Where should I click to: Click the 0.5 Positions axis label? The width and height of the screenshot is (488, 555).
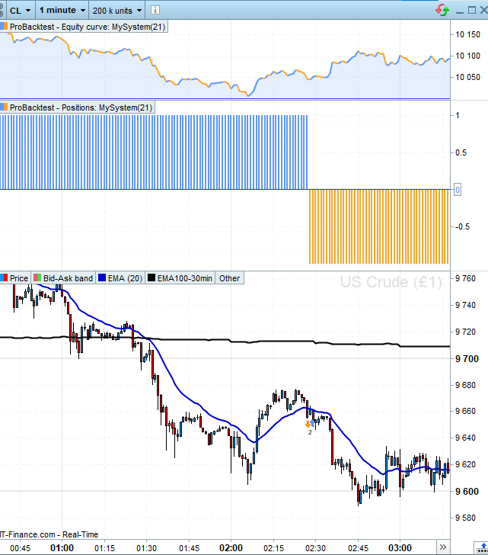pos(461,152)
